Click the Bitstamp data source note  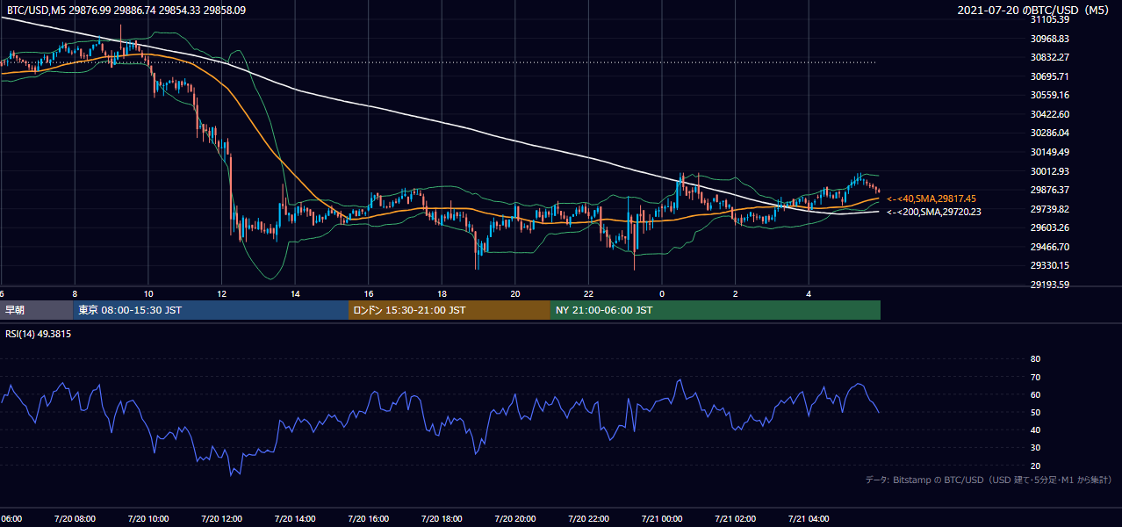click(989, 480)
